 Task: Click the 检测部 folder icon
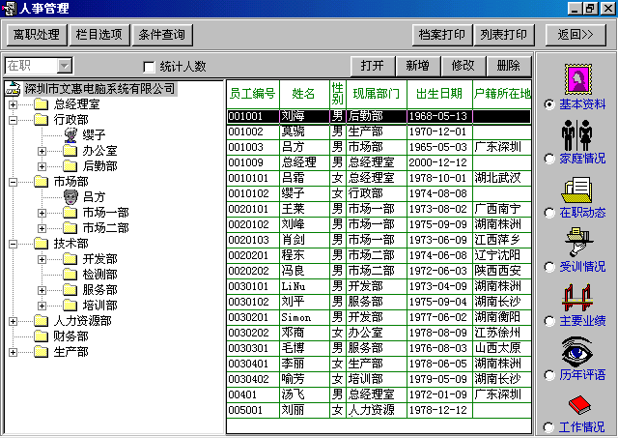pyautogui.click(x=70, y=275)
